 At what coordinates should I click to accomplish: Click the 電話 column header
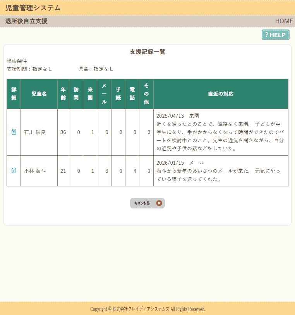click(132, 94)
